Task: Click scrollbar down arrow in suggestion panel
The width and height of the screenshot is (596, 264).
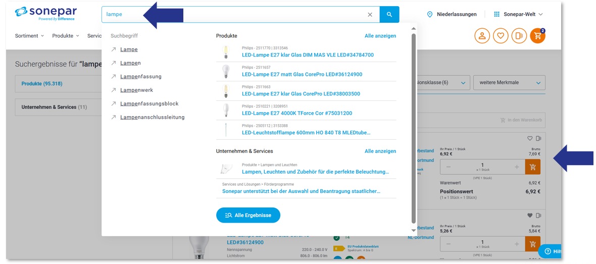Action: tap(414, 231)
